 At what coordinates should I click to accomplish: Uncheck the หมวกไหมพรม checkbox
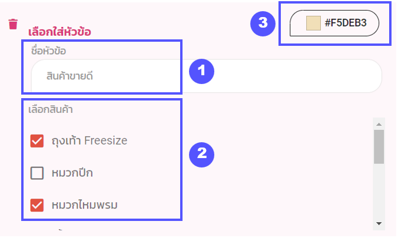[x=37, y=205]
